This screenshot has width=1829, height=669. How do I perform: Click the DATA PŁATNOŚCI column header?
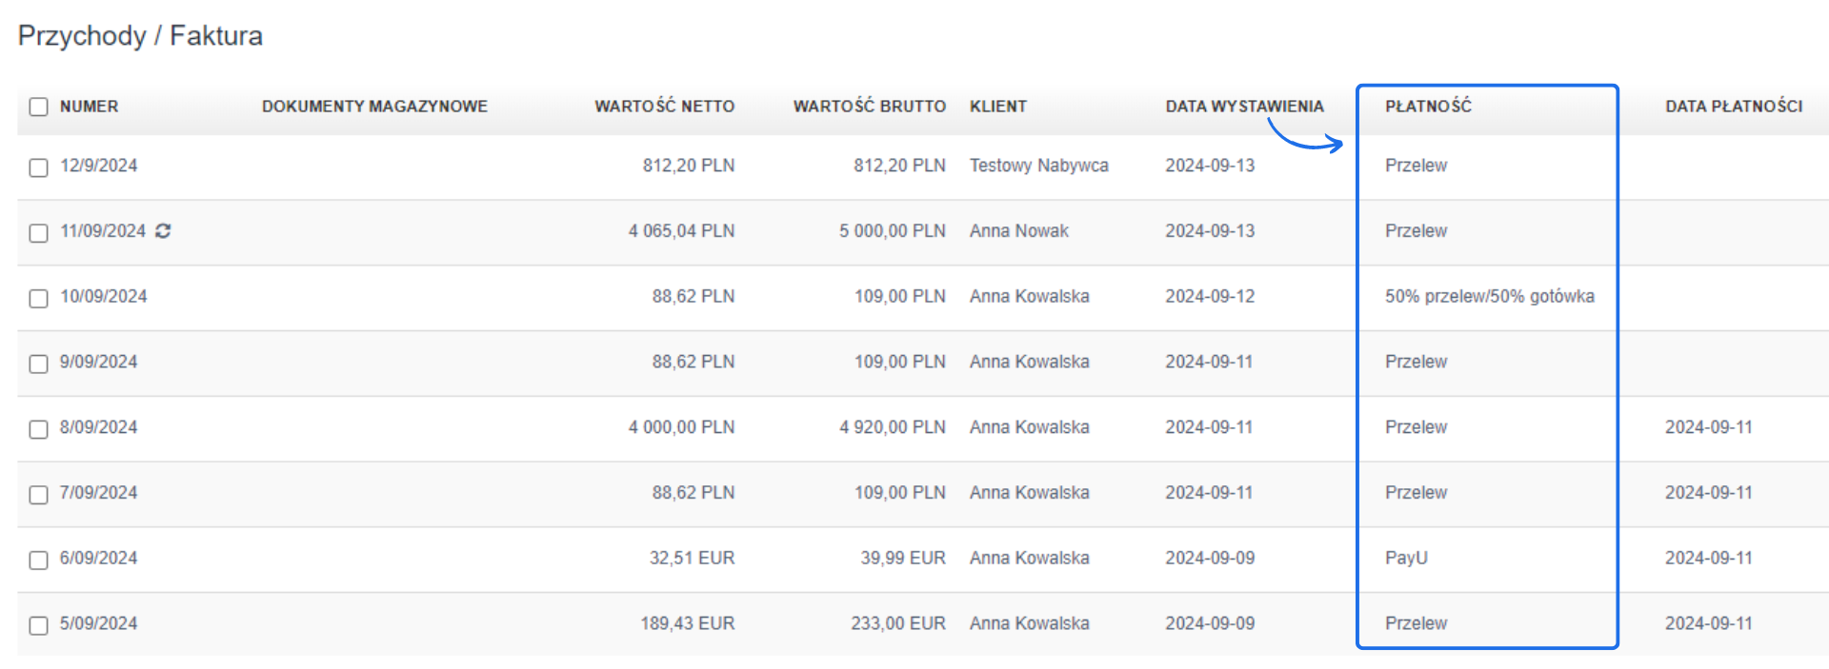tap(1733, 107)
